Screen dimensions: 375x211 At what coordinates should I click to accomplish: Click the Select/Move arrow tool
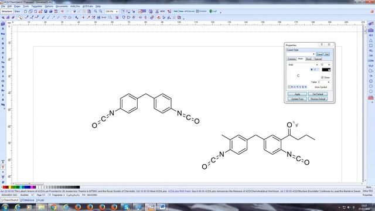3,18
